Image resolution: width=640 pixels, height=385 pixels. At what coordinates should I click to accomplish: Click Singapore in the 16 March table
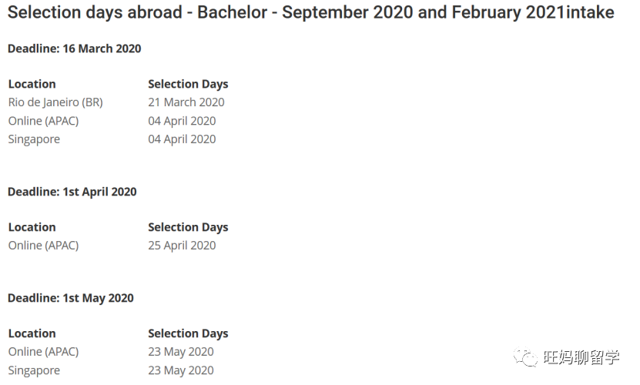pos(35,139)
